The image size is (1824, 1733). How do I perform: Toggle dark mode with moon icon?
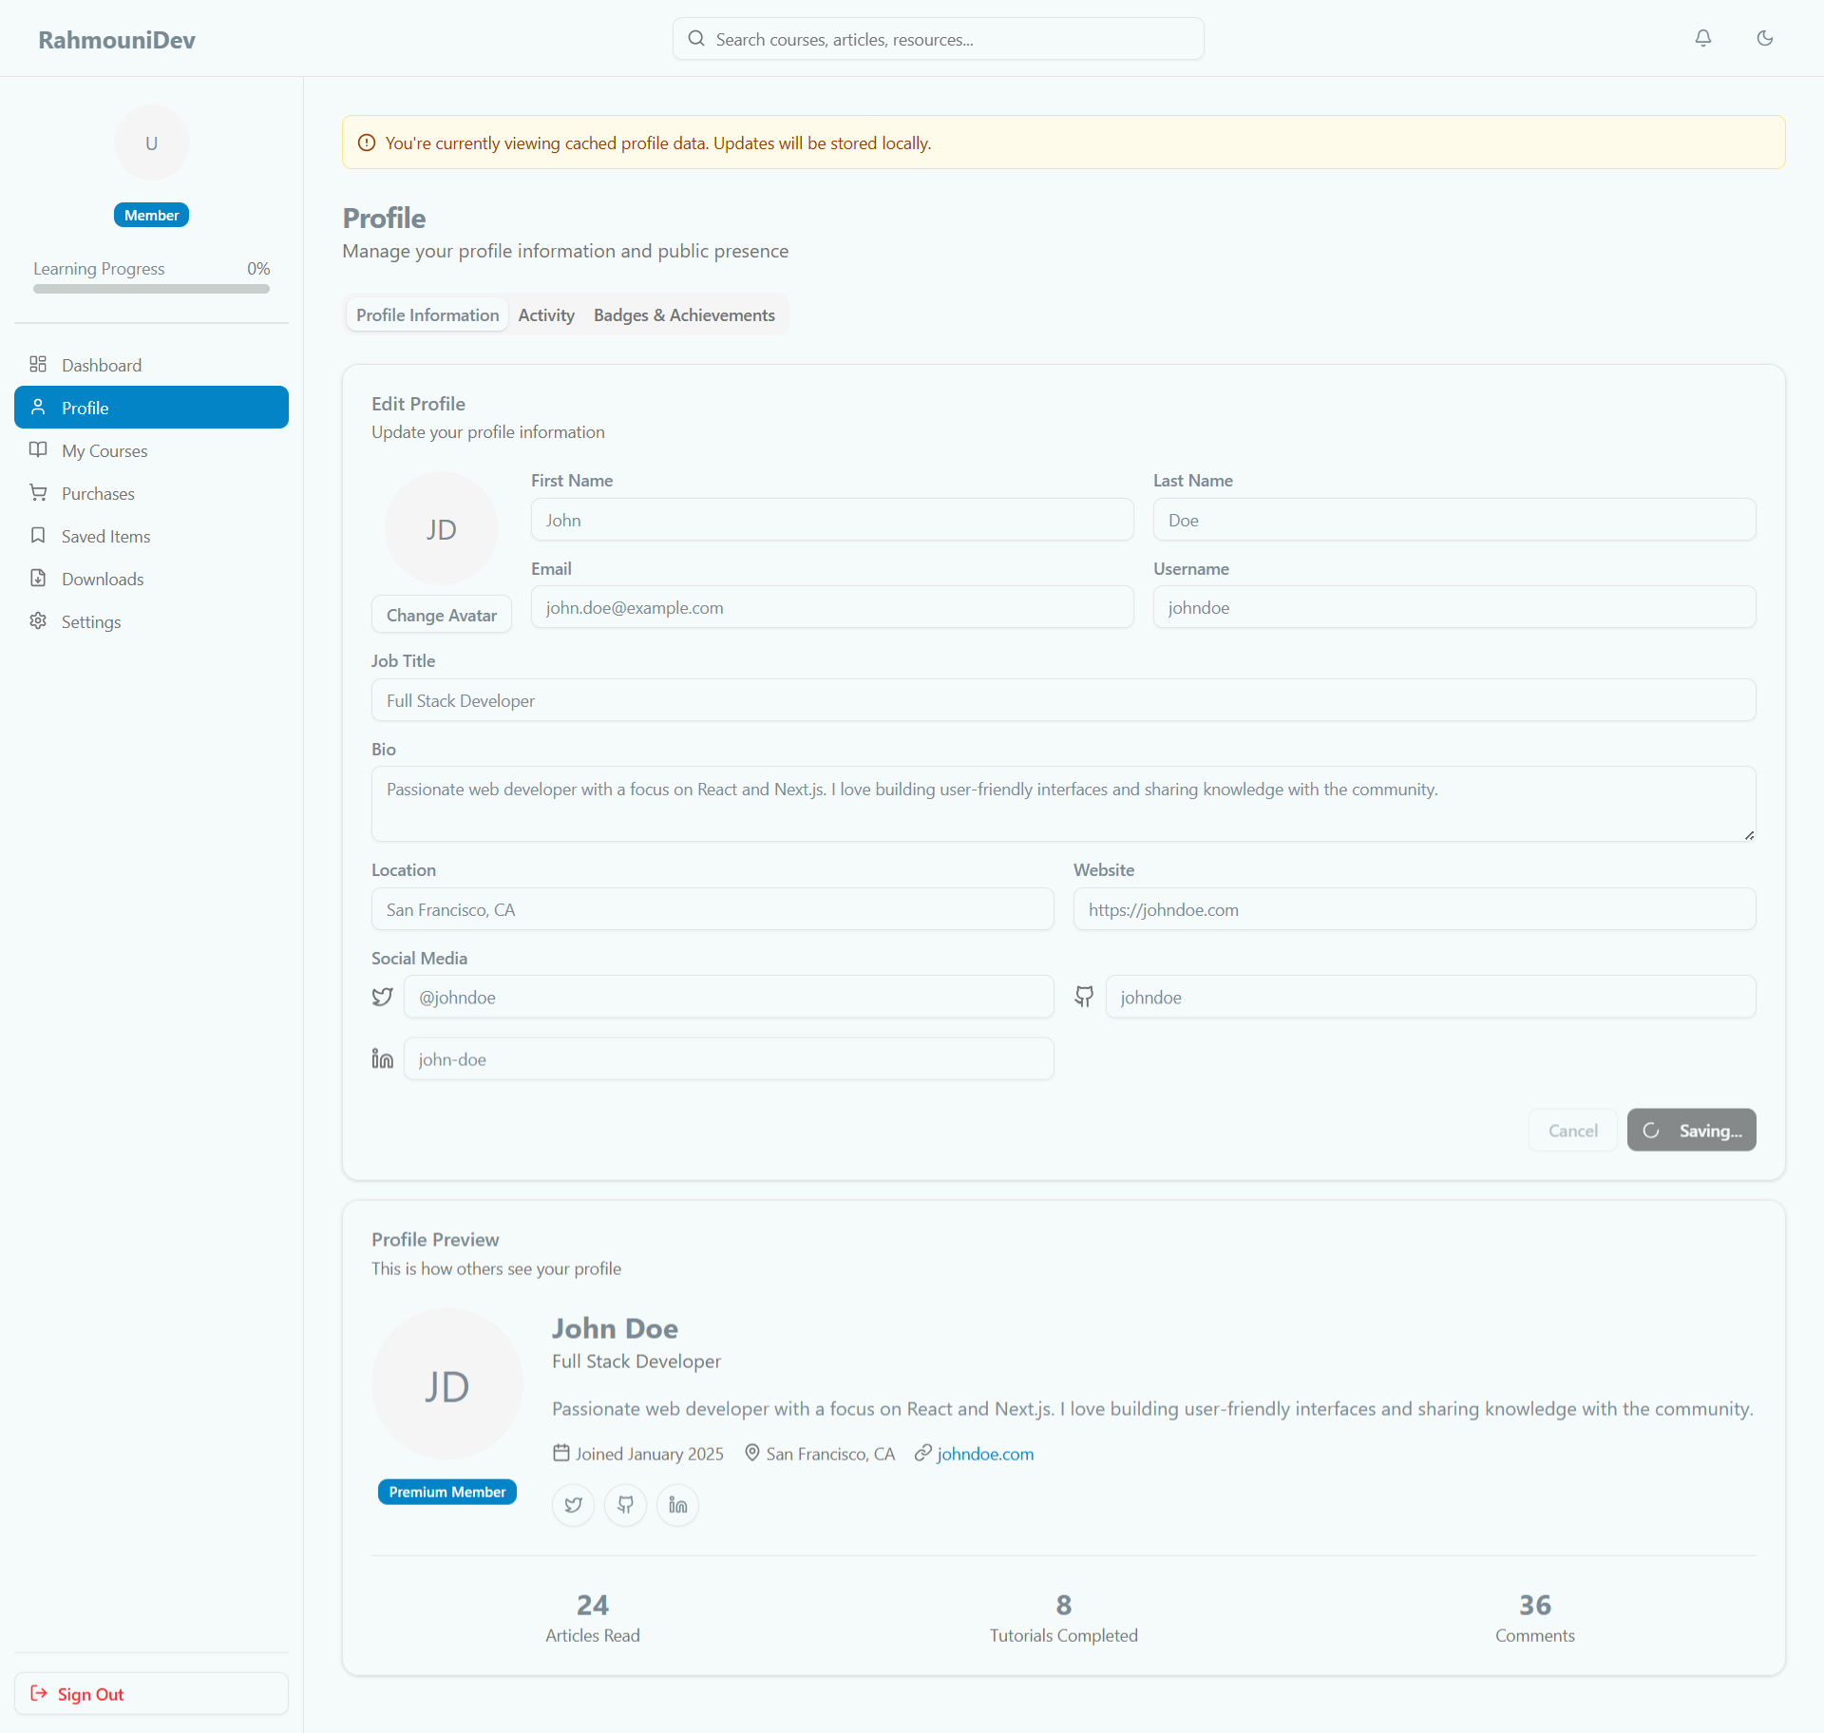pyautogui.click(x=1765, y=38)
